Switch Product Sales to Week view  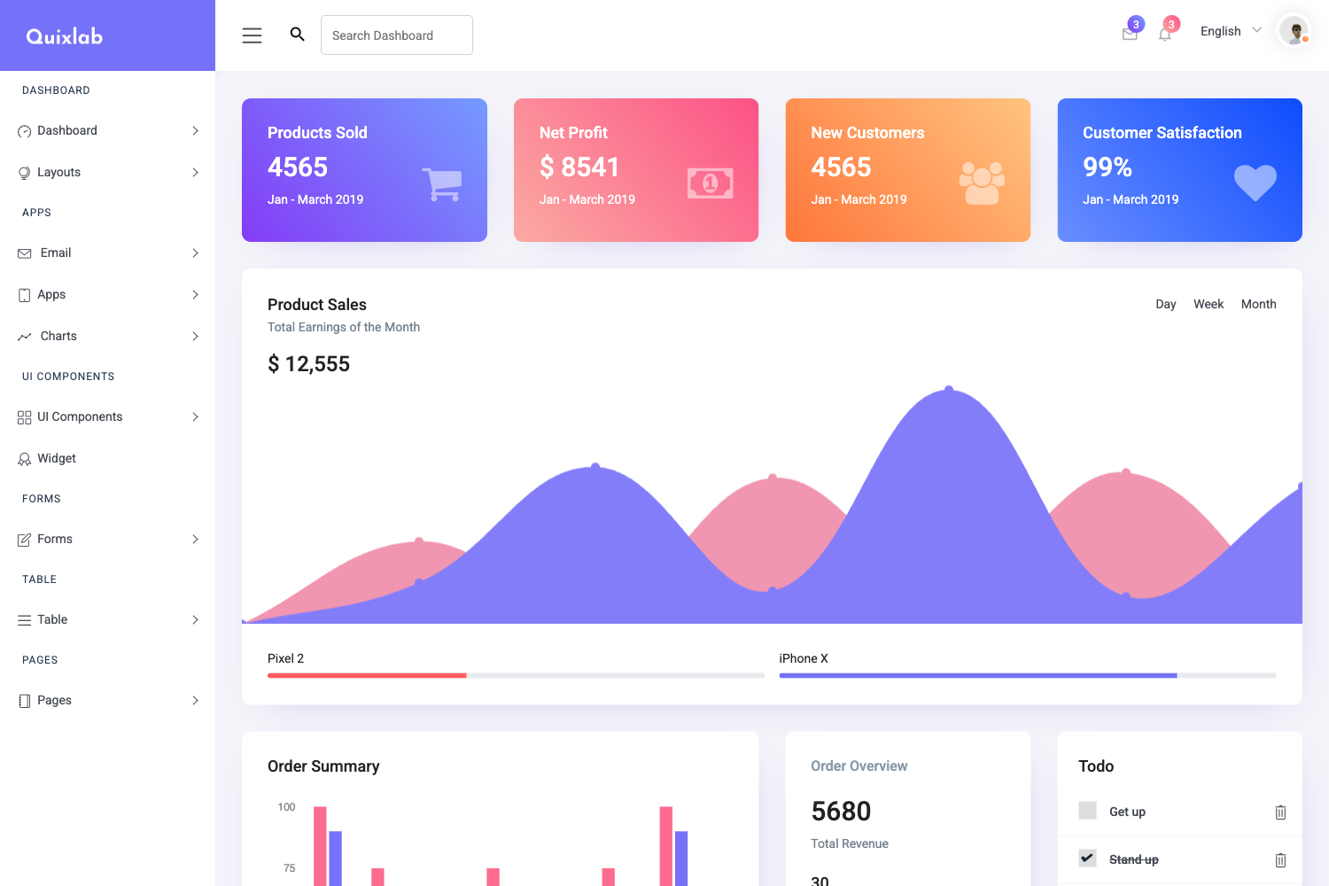coord(1209,304)
